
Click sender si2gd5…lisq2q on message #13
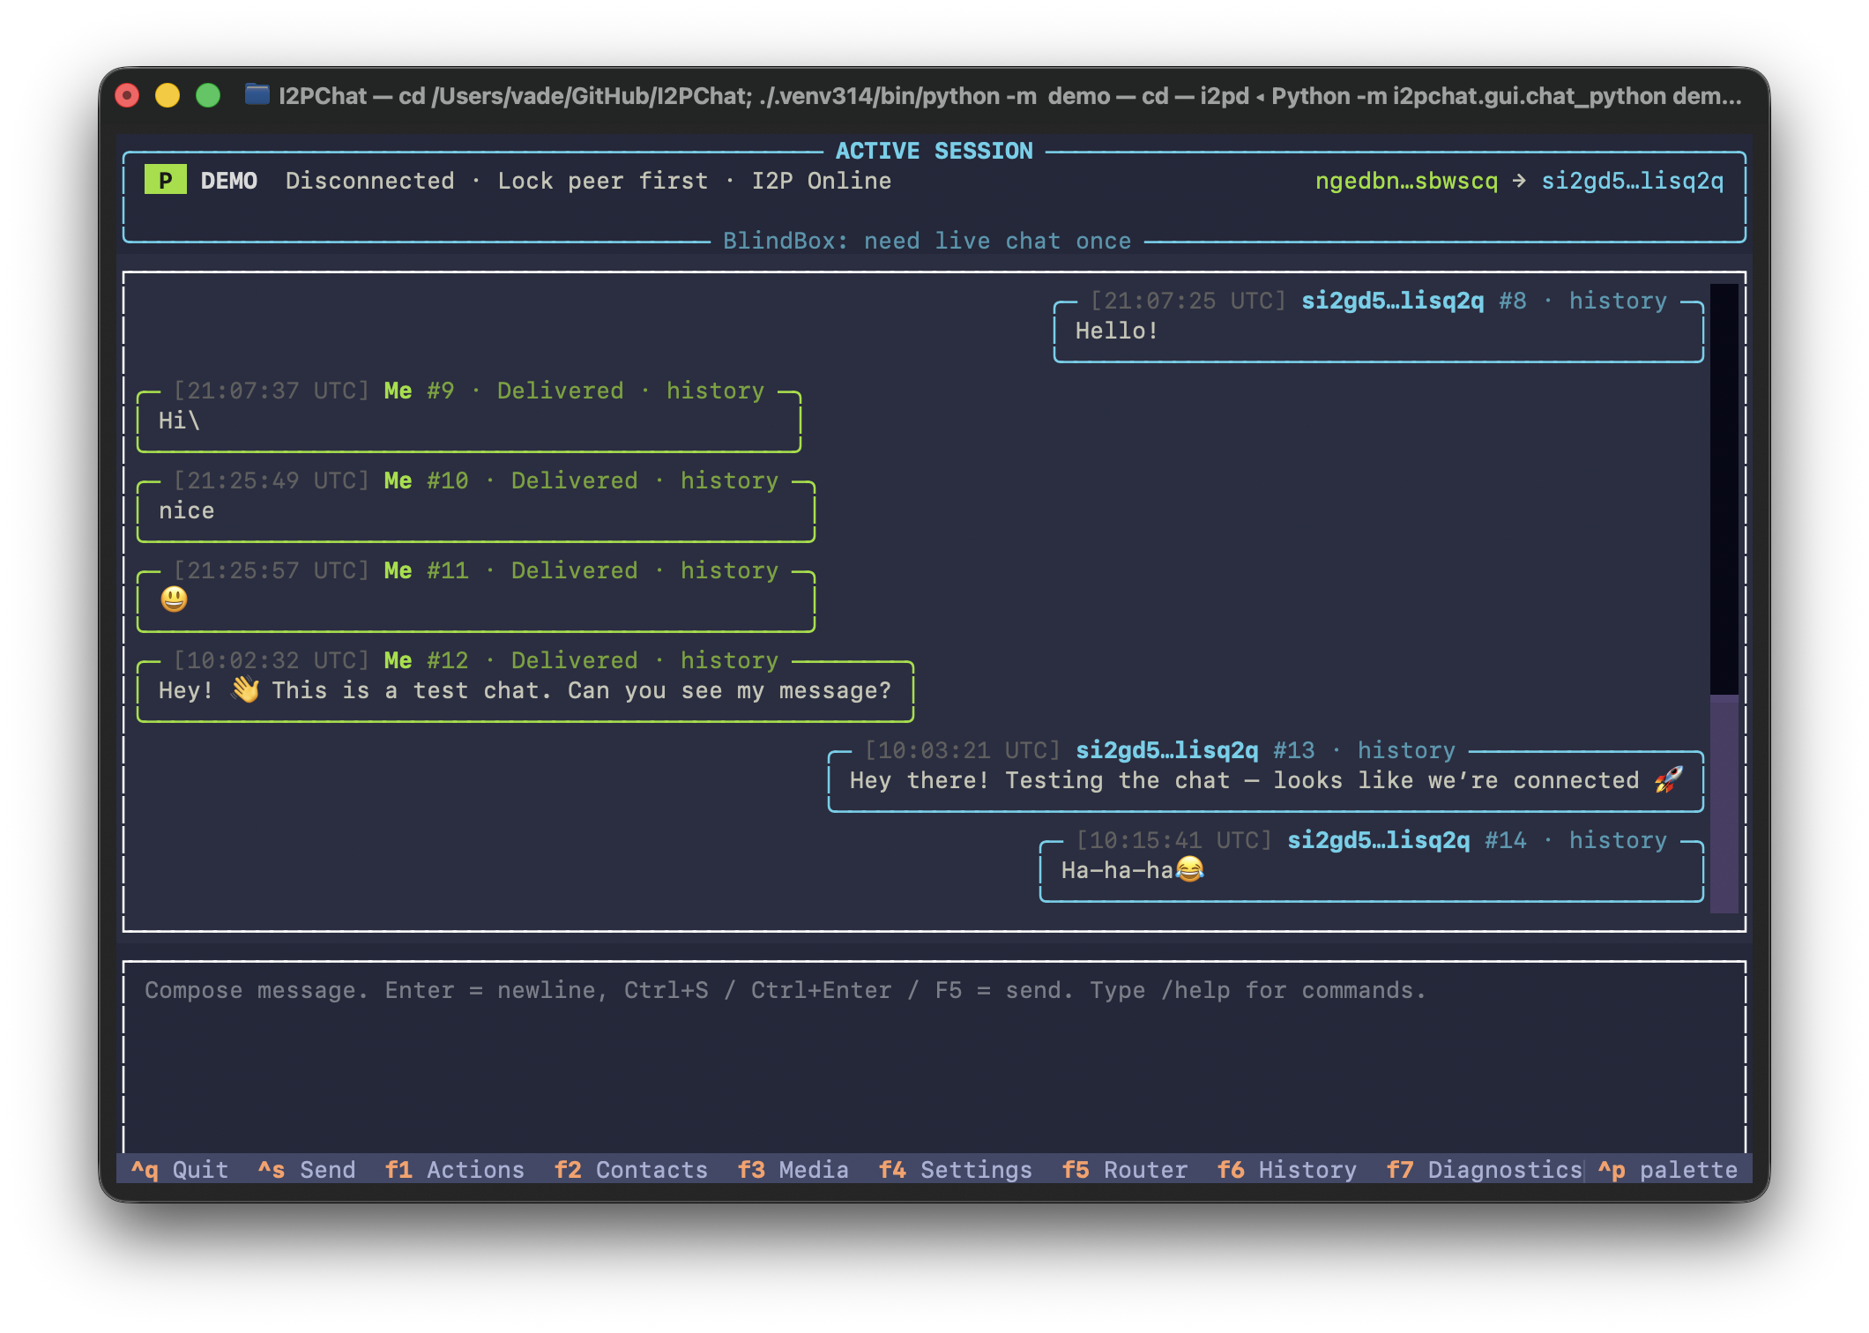(1166, 750)
